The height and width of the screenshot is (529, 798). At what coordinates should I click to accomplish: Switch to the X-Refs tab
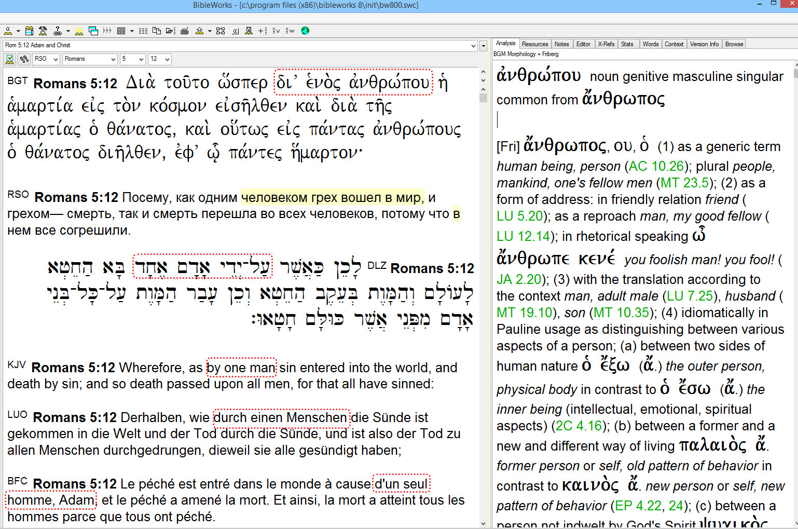606,44
